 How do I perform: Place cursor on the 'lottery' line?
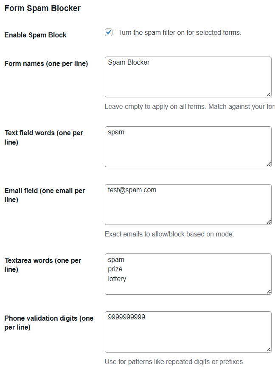tap(117, 279)
